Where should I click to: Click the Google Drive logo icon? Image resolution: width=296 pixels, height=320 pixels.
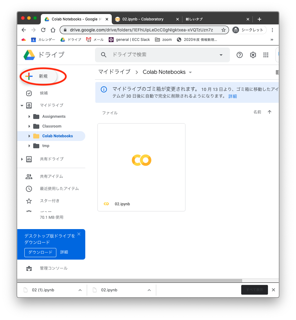coord(29,55)
